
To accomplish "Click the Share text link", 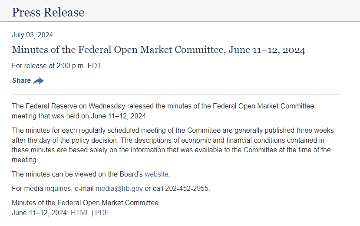I will pyautogui.click(x=21, y=81).
